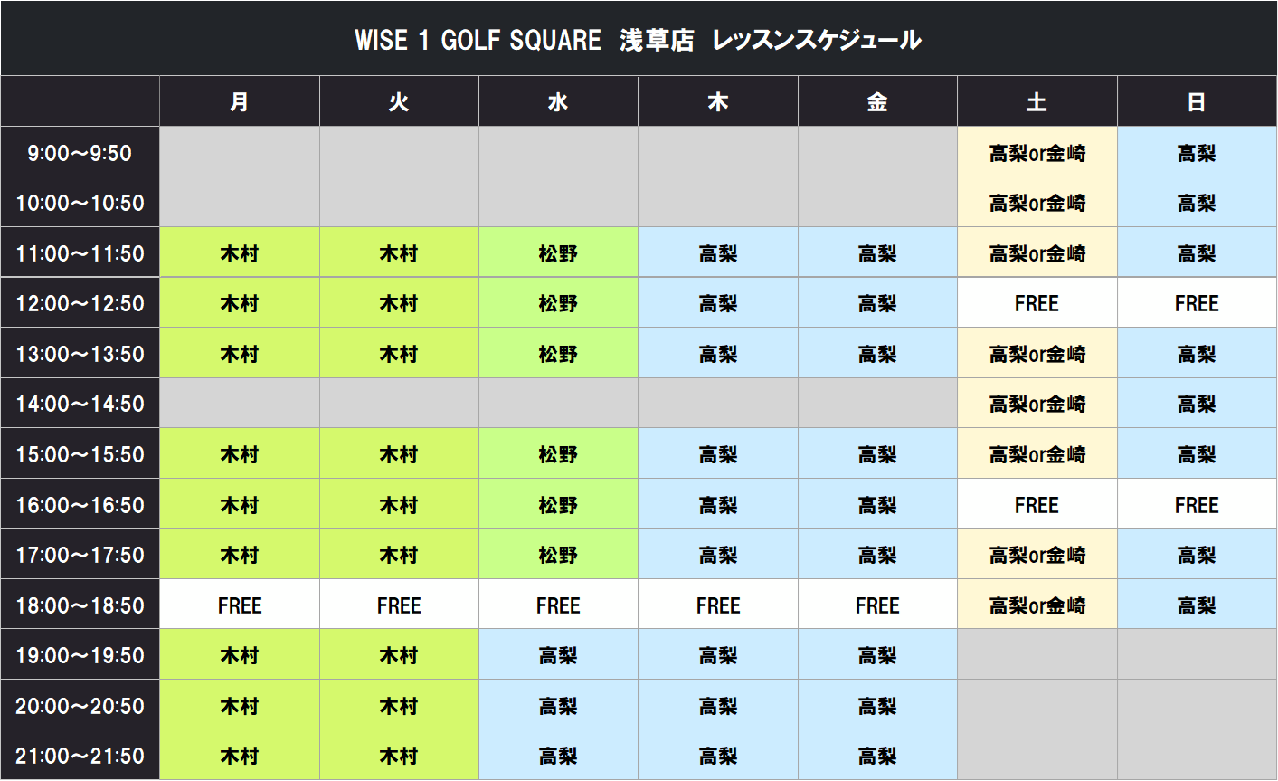Select 松野 in Wednesday 11:00 slot
This screenshot has width=1278, height=781.
tap(558, 252)
